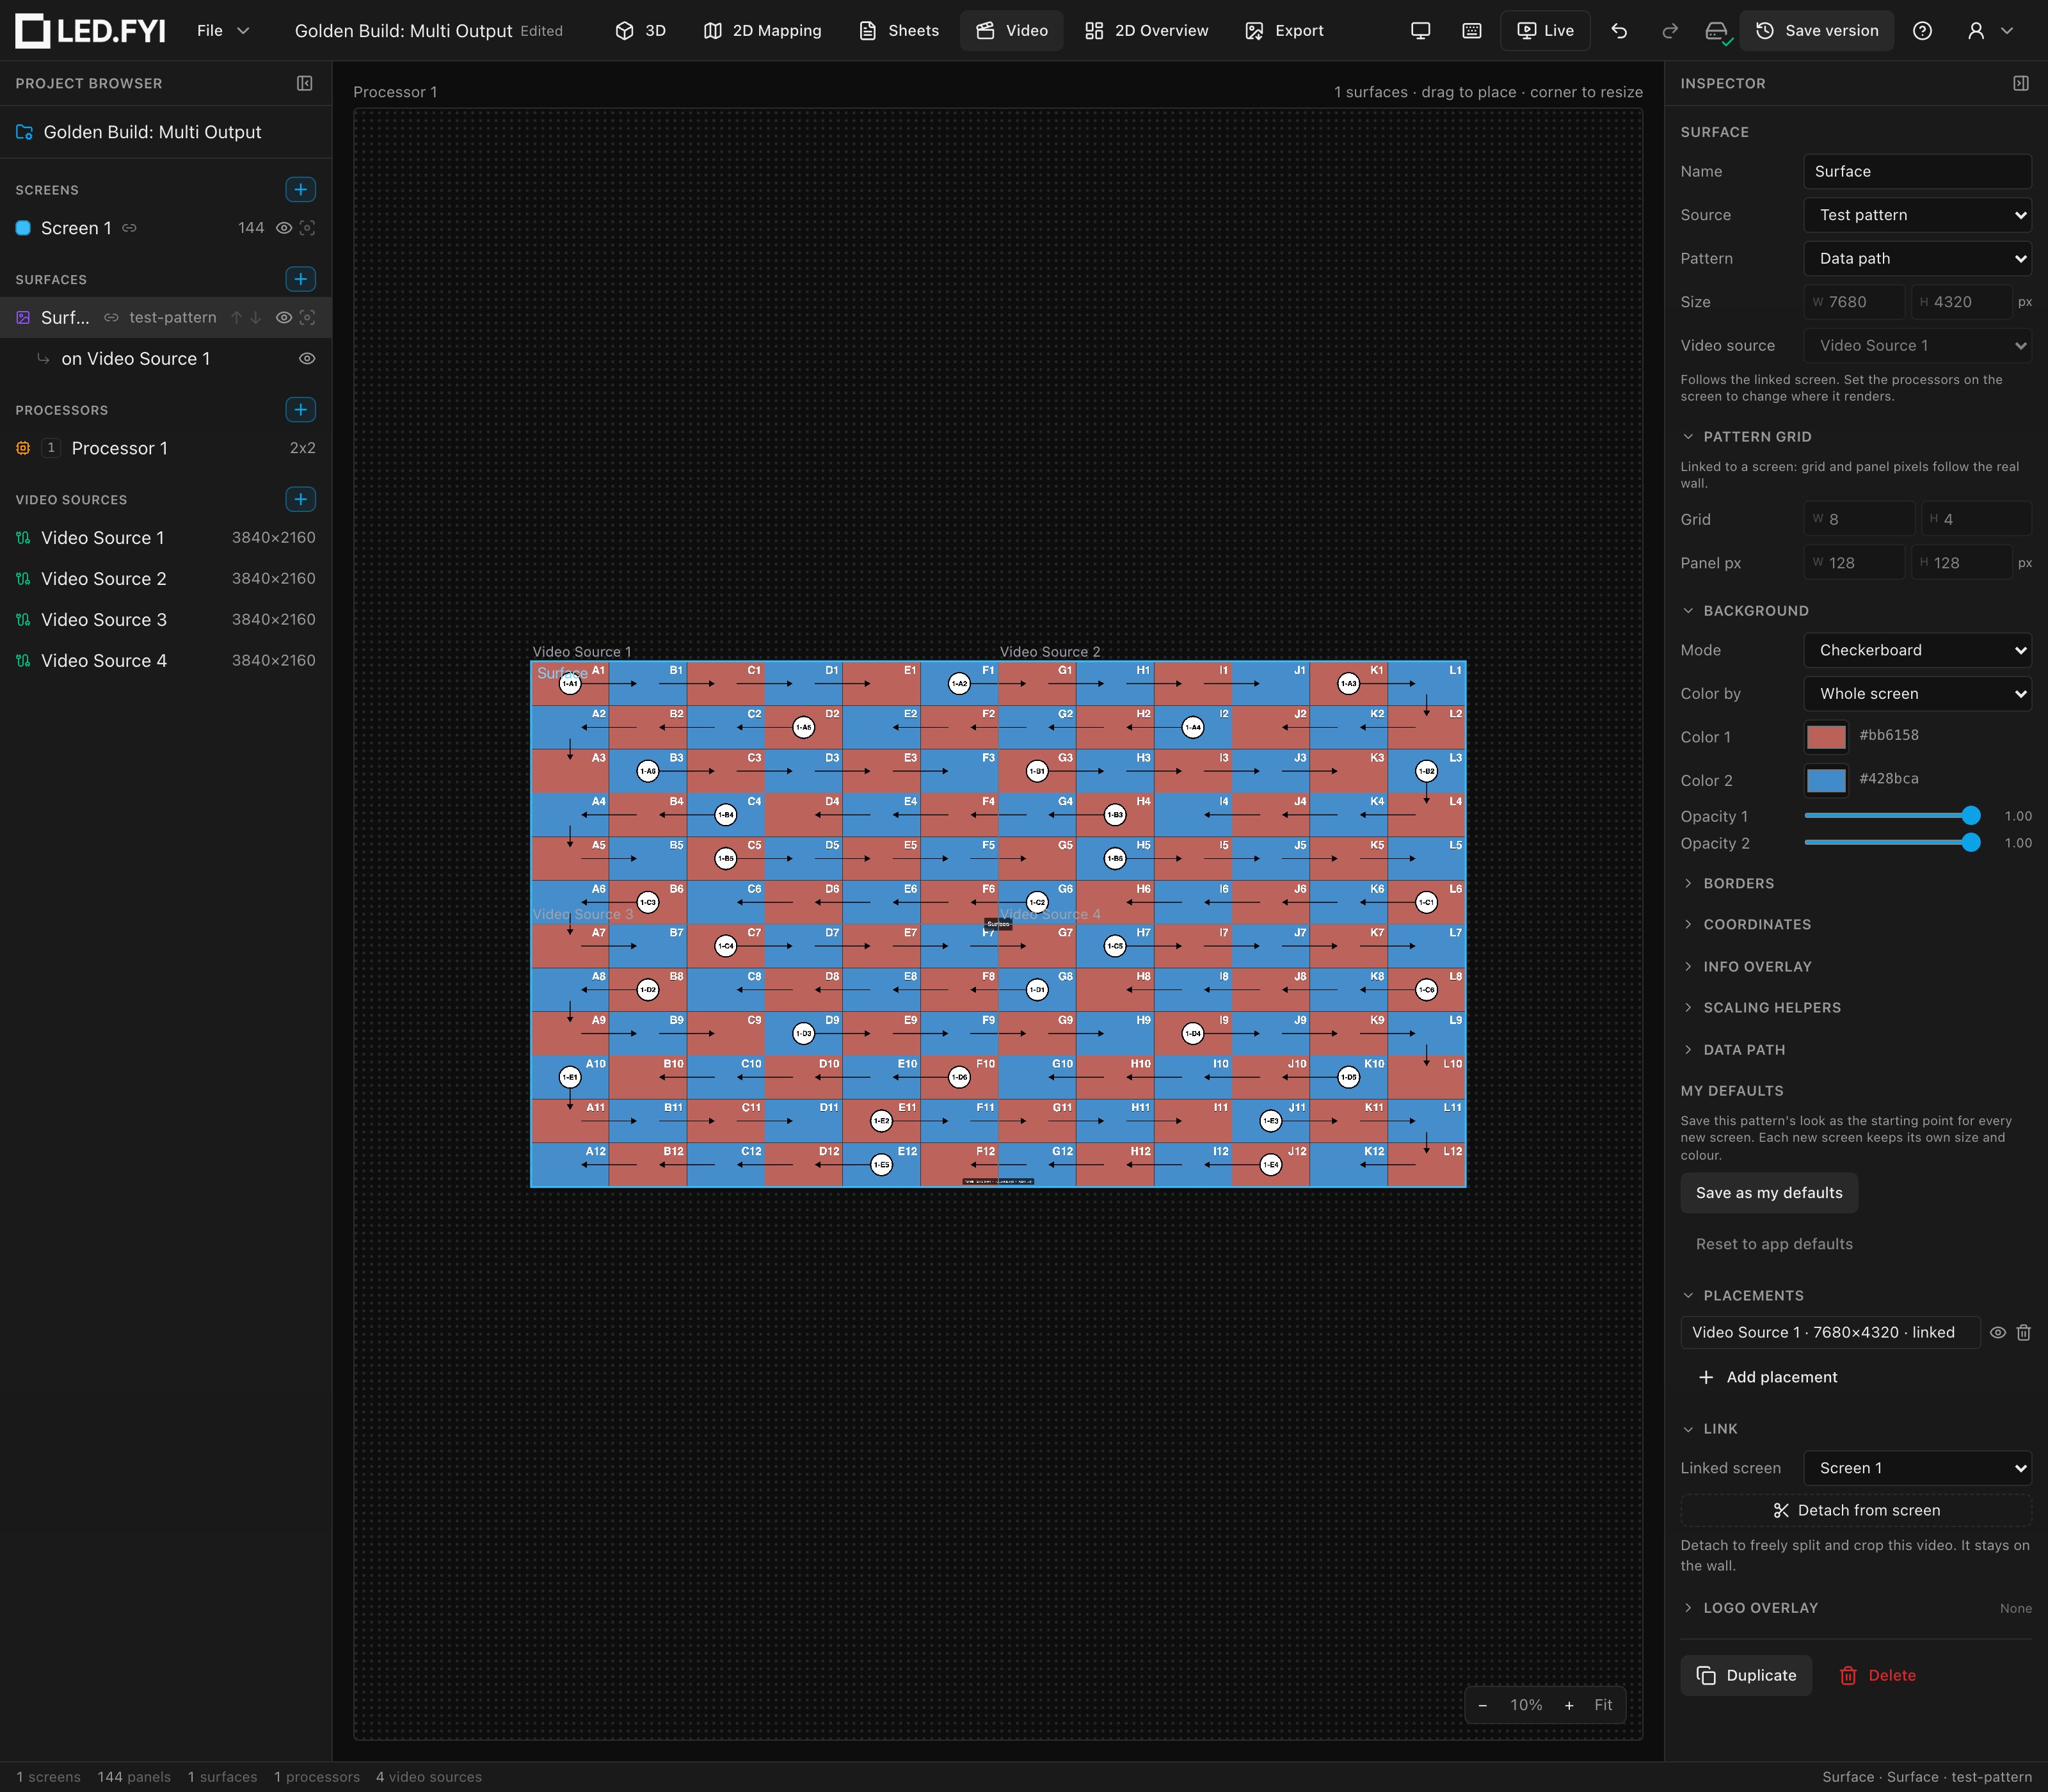Focus on Screen 1 with target icon
The image size is (2048, 1792).
coord(308,228)
